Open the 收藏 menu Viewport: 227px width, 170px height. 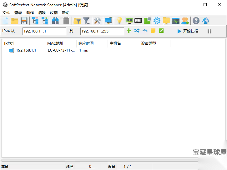54,13
